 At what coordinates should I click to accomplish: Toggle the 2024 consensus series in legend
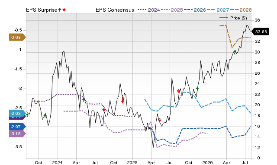tap(149, 10)
